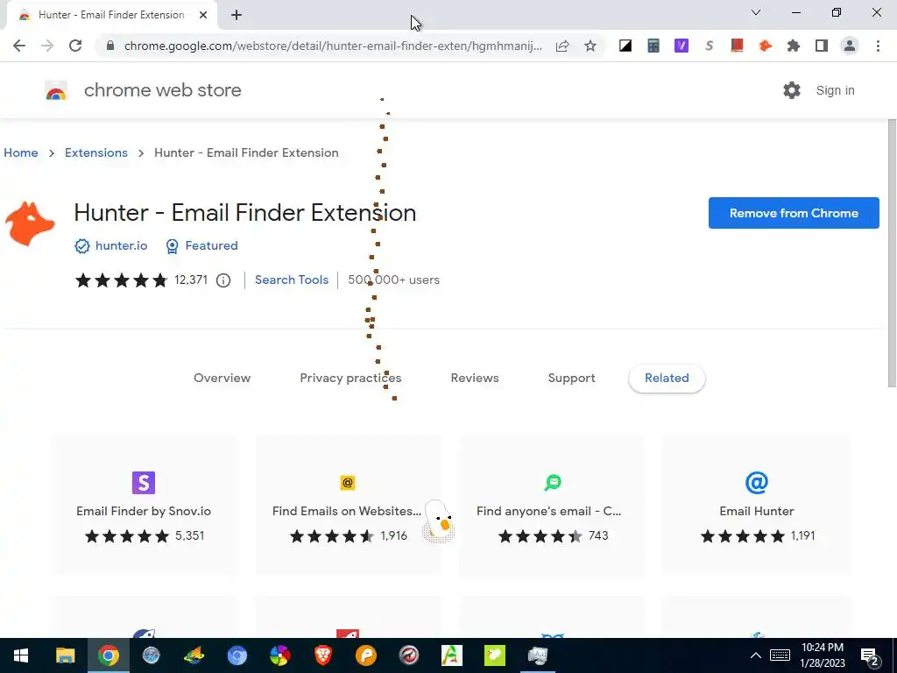
Task: Open the gray S extension icon
Action: (x=710, y=46)
